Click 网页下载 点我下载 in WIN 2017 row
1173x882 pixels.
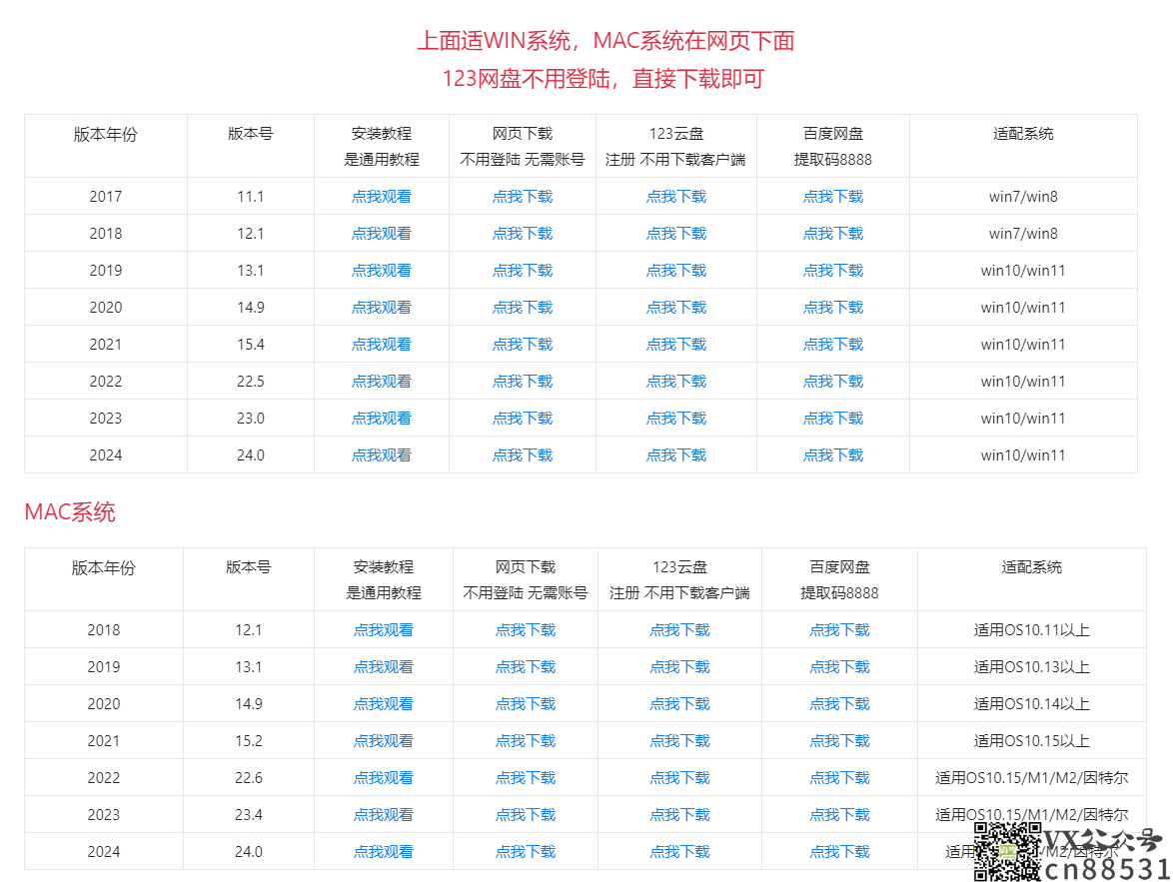[523, 197]
